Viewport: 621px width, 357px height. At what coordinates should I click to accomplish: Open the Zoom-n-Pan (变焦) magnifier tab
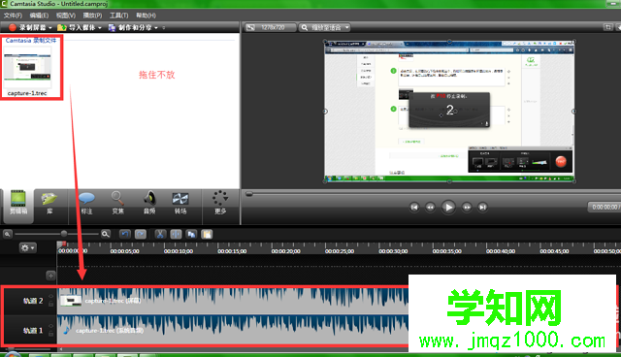[117, 203]
